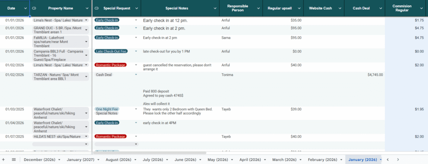The image size is (428, 164).
Task: Expand the TARZAN property dropdown chip
Action: (86, 77)
